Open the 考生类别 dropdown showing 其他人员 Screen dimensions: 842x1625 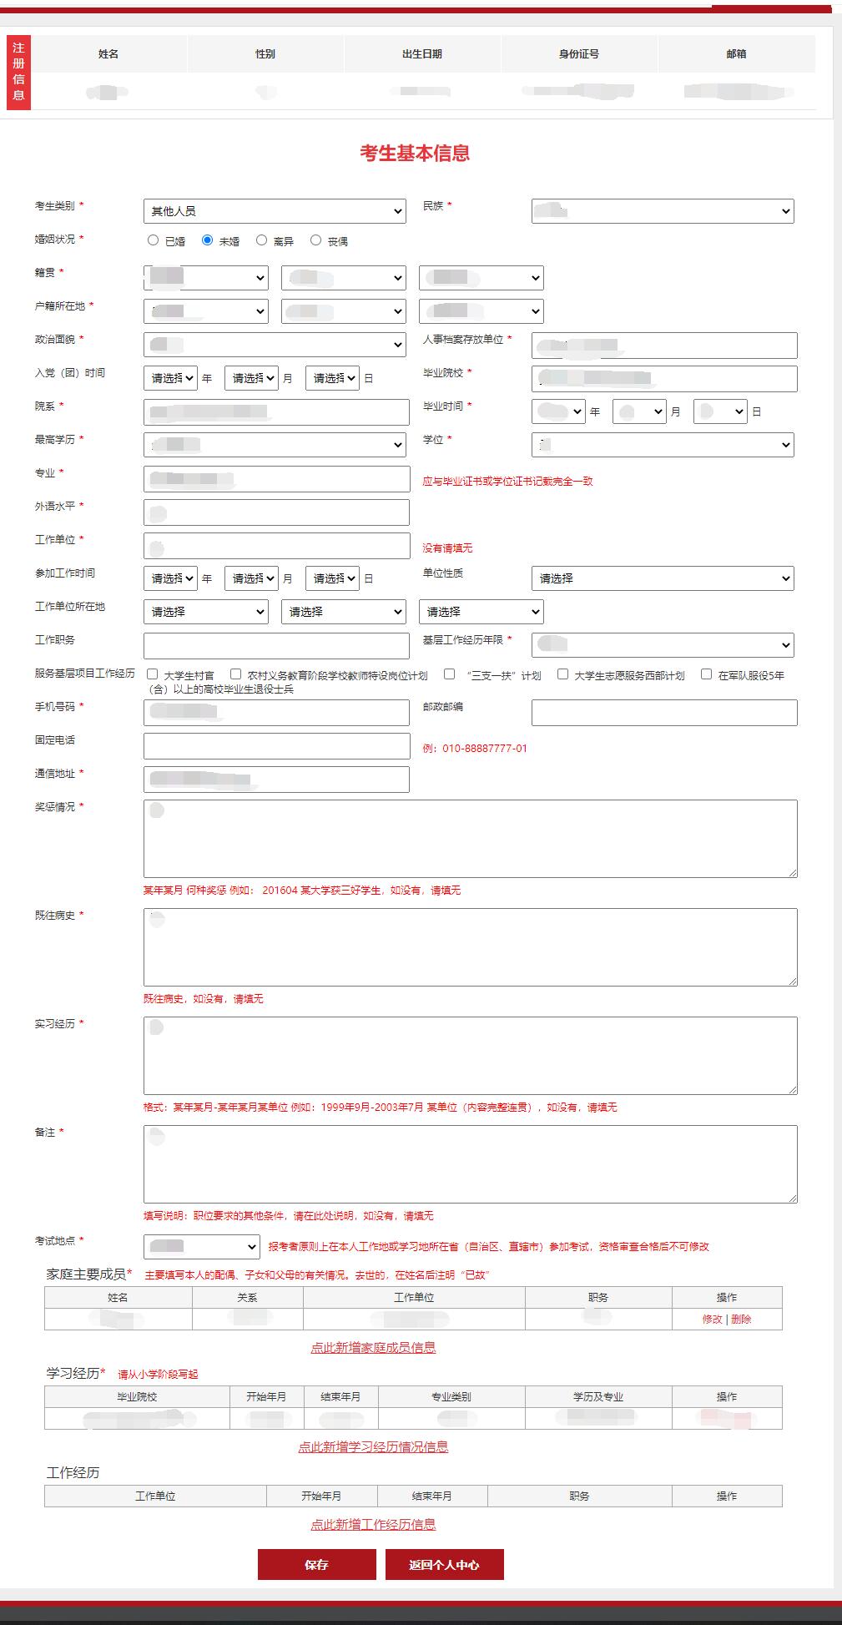coord(275,211)
